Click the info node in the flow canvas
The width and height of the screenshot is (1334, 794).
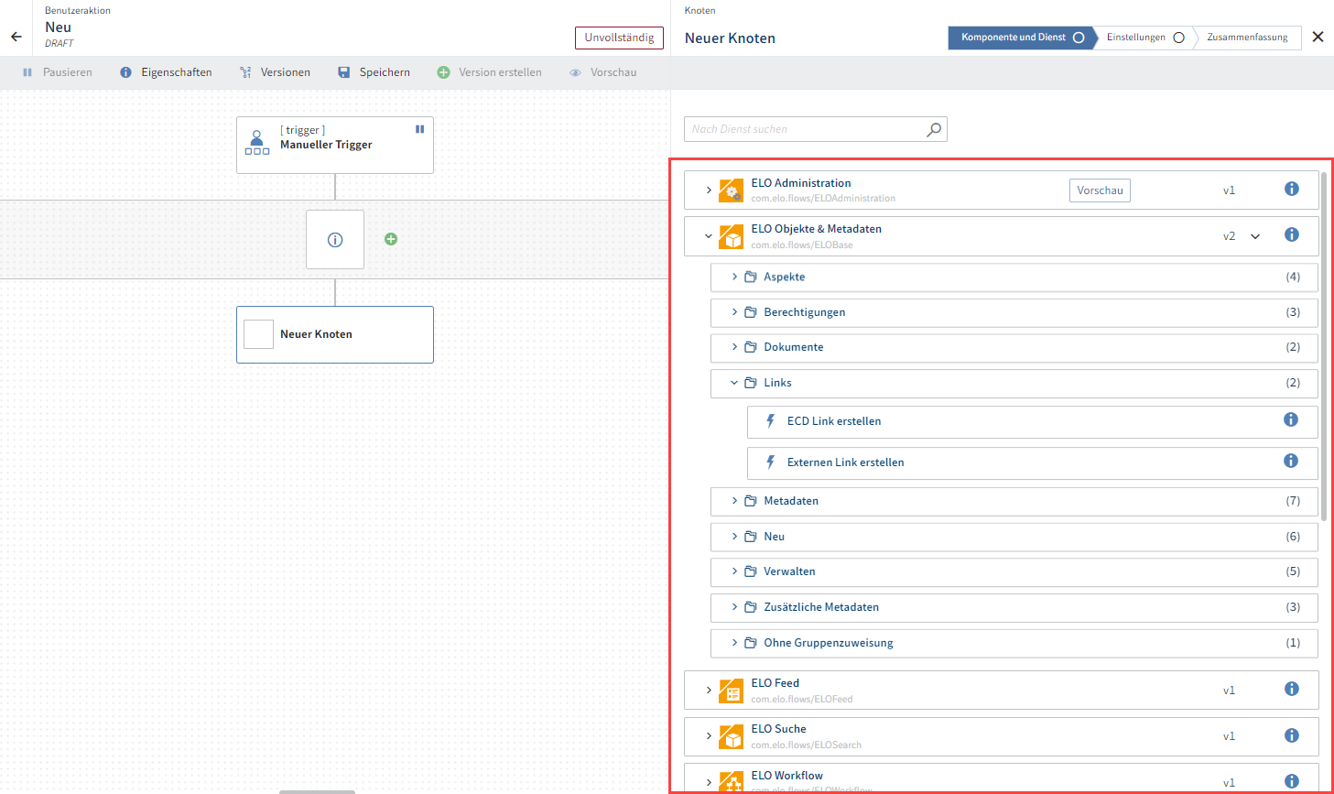tap(335, 240)
